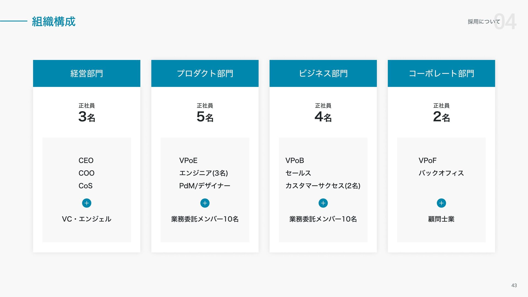The width and height of the screenshot is (528, 297).
Task: Click the plus icon in the 経営部門 card
Action: [87, 203]
